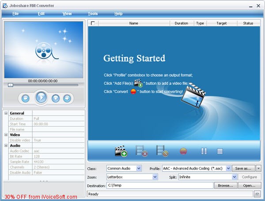Image resolution: width=265 pixels, height=201 pixels.
Task: Click the Disable video value 'True'
Action: click(x=58, y=140)
